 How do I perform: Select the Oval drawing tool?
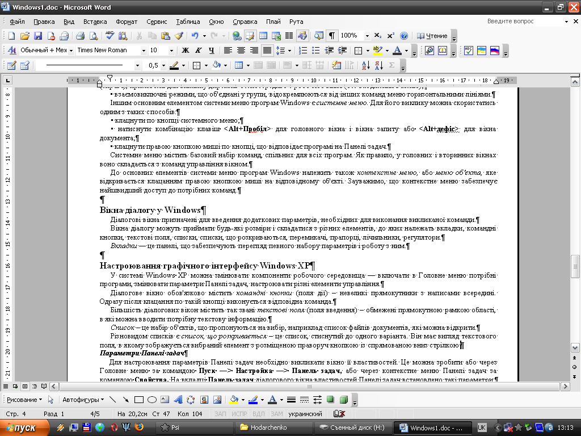152,400
